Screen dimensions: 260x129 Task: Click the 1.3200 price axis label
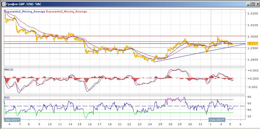pyautogui.click(x=252, y=14)
